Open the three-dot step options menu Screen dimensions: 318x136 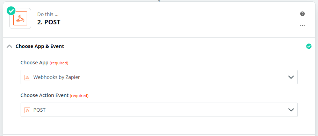click(302, 25)
